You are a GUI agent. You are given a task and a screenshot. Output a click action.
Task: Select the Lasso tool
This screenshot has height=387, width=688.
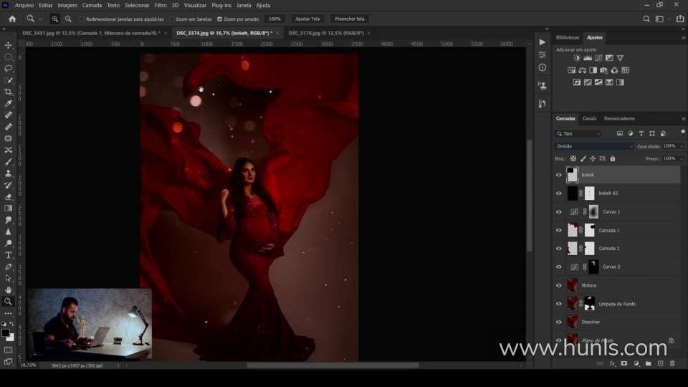point(9,68)
